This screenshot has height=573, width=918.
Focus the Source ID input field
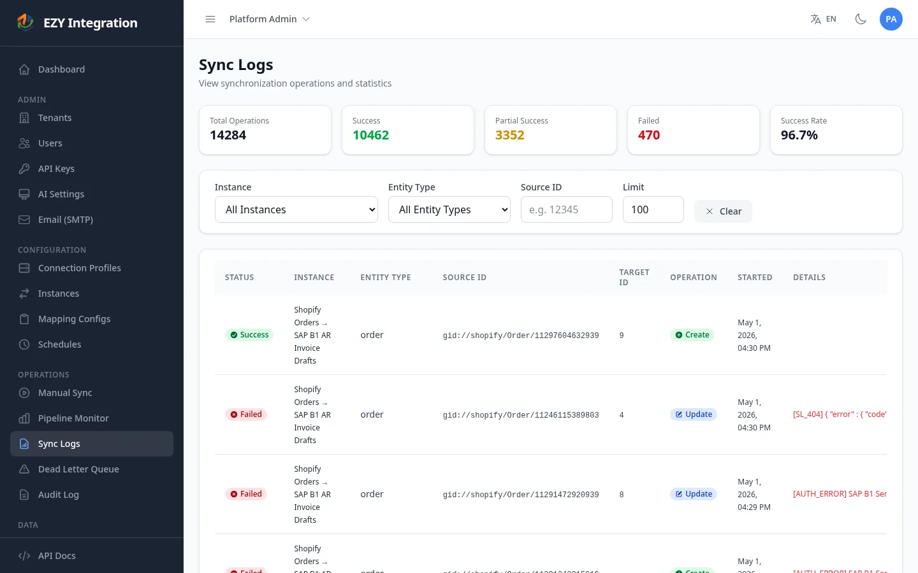pyautogui.click(x=567, y=209)
